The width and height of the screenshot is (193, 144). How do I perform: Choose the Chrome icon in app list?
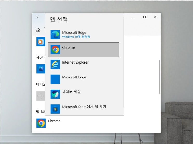[55, 50]
